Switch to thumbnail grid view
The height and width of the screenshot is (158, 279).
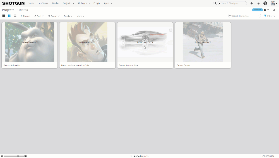9,16
